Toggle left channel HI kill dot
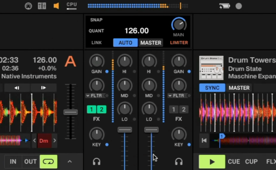Image resolution: width=276 pixels, height=170 pixels. [x=135, y=71]
